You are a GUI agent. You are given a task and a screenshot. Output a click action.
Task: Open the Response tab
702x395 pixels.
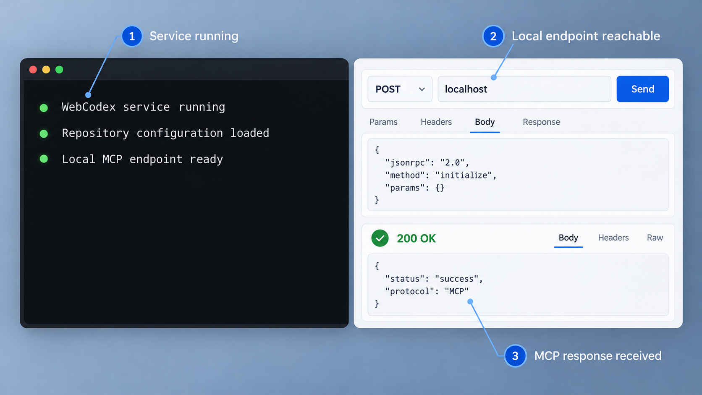click(x=541, y=122)
